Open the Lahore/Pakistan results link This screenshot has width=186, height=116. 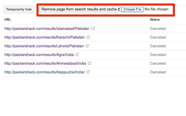[44, 46]
